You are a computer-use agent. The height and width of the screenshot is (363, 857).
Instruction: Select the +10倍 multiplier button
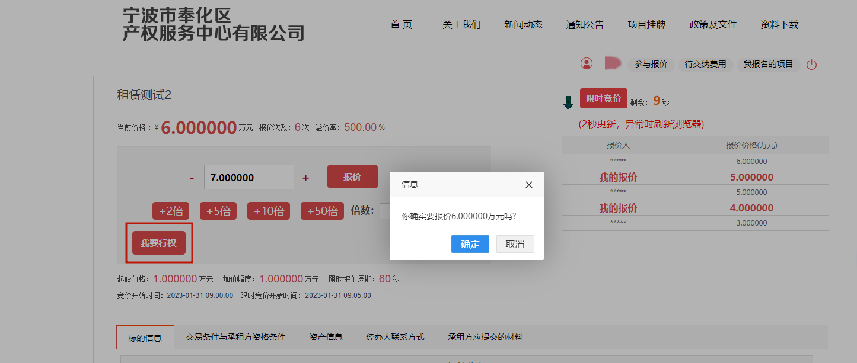point(269,211)
